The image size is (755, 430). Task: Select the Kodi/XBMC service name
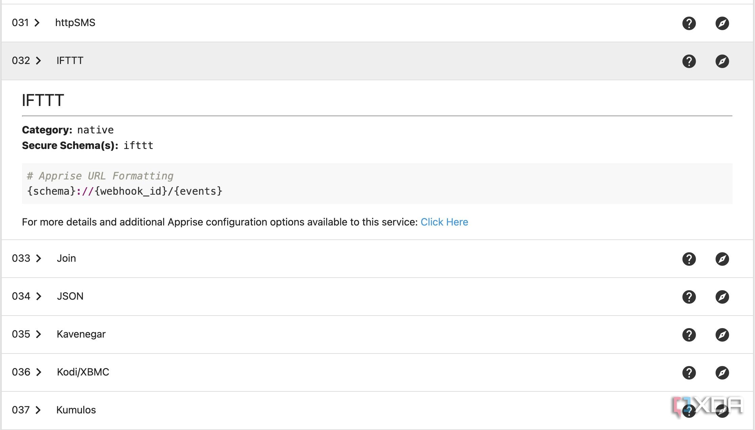(x=83, y=372)
